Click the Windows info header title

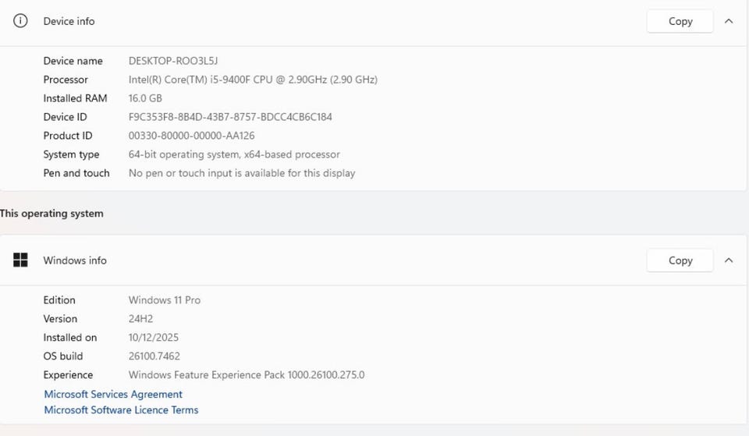click(x=75, y=261)
